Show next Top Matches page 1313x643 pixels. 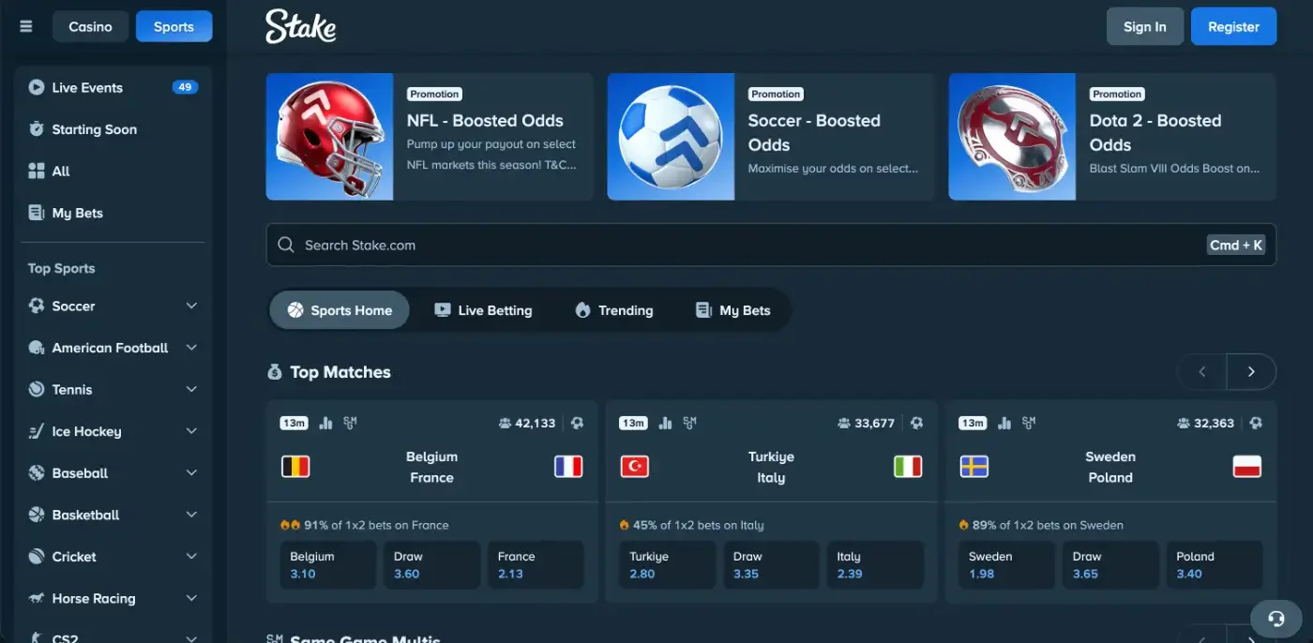1251,372
